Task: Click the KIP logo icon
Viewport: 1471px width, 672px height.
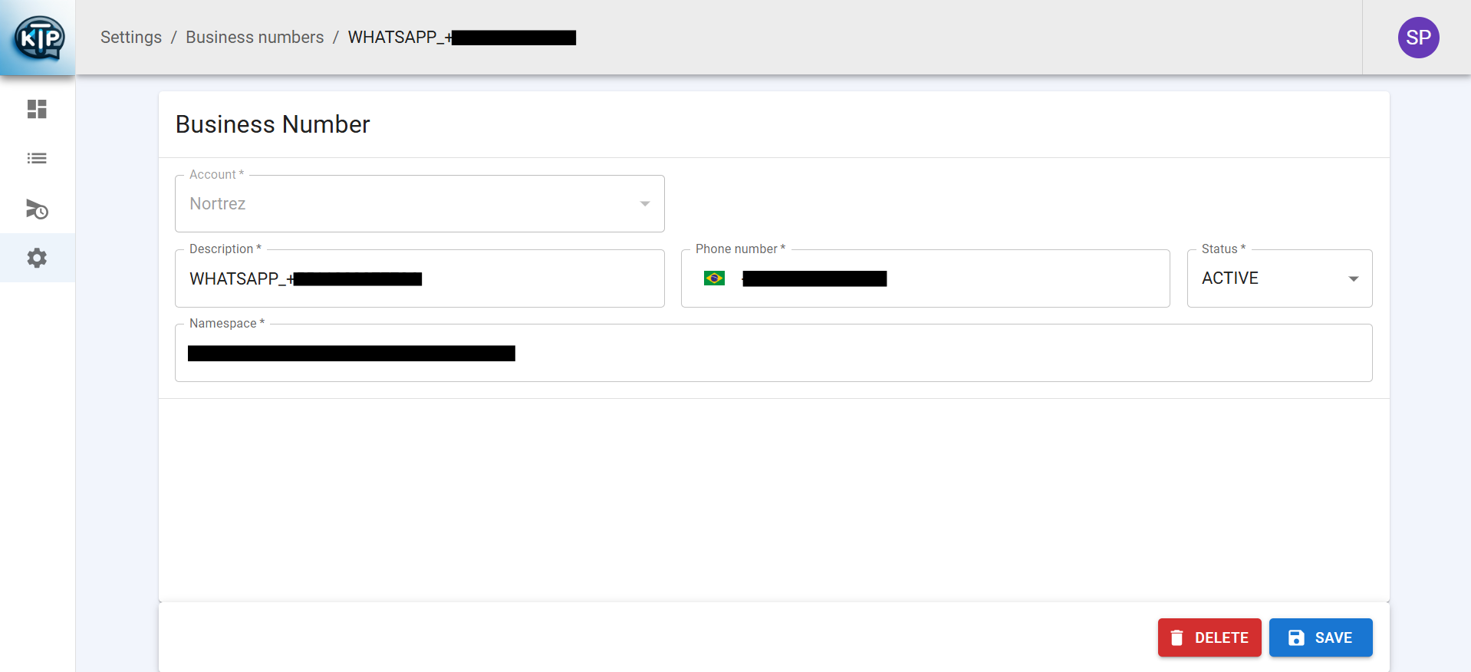Action: coord(39,38)
